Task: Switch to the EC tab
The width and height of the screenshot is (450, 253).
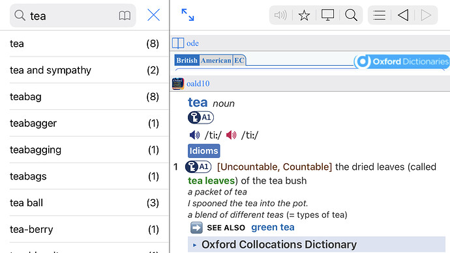Action: click(239, 60)
